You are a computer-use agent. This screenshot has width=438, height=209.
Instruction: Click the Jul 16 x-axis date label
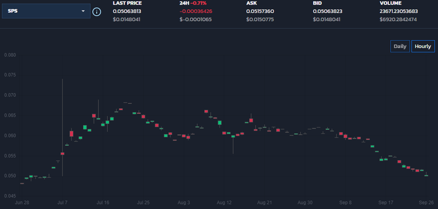point(103,203)
